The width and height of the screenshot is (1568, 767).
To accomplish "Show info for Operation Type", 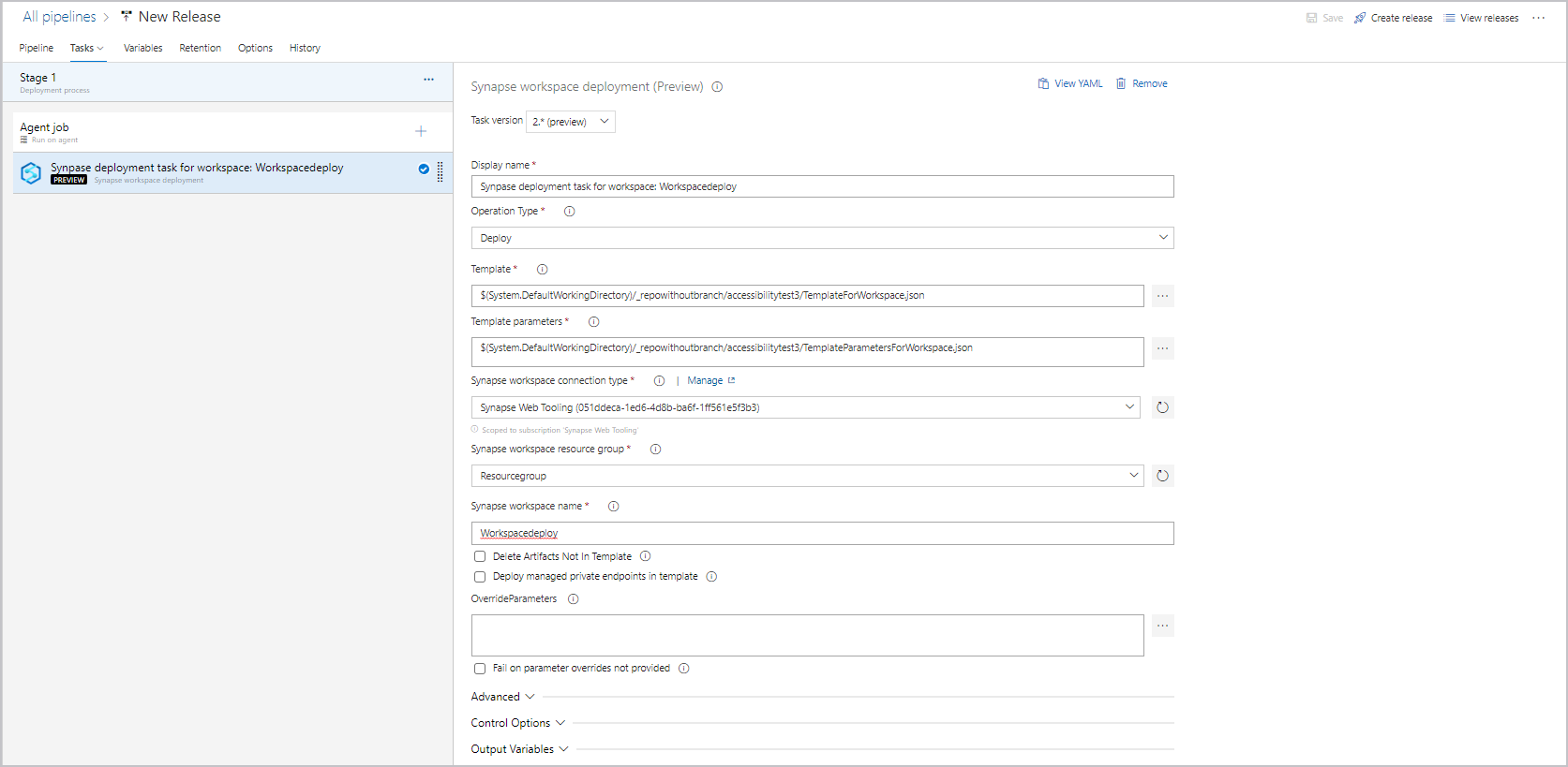I will click(x=569, y=212).
